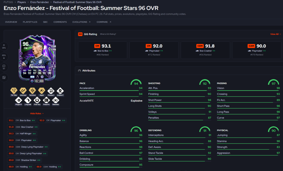Screen dimensions: 283x171
Task: Open the Evolutions tab
Action: pyautogui.click(x=82, y=22)
